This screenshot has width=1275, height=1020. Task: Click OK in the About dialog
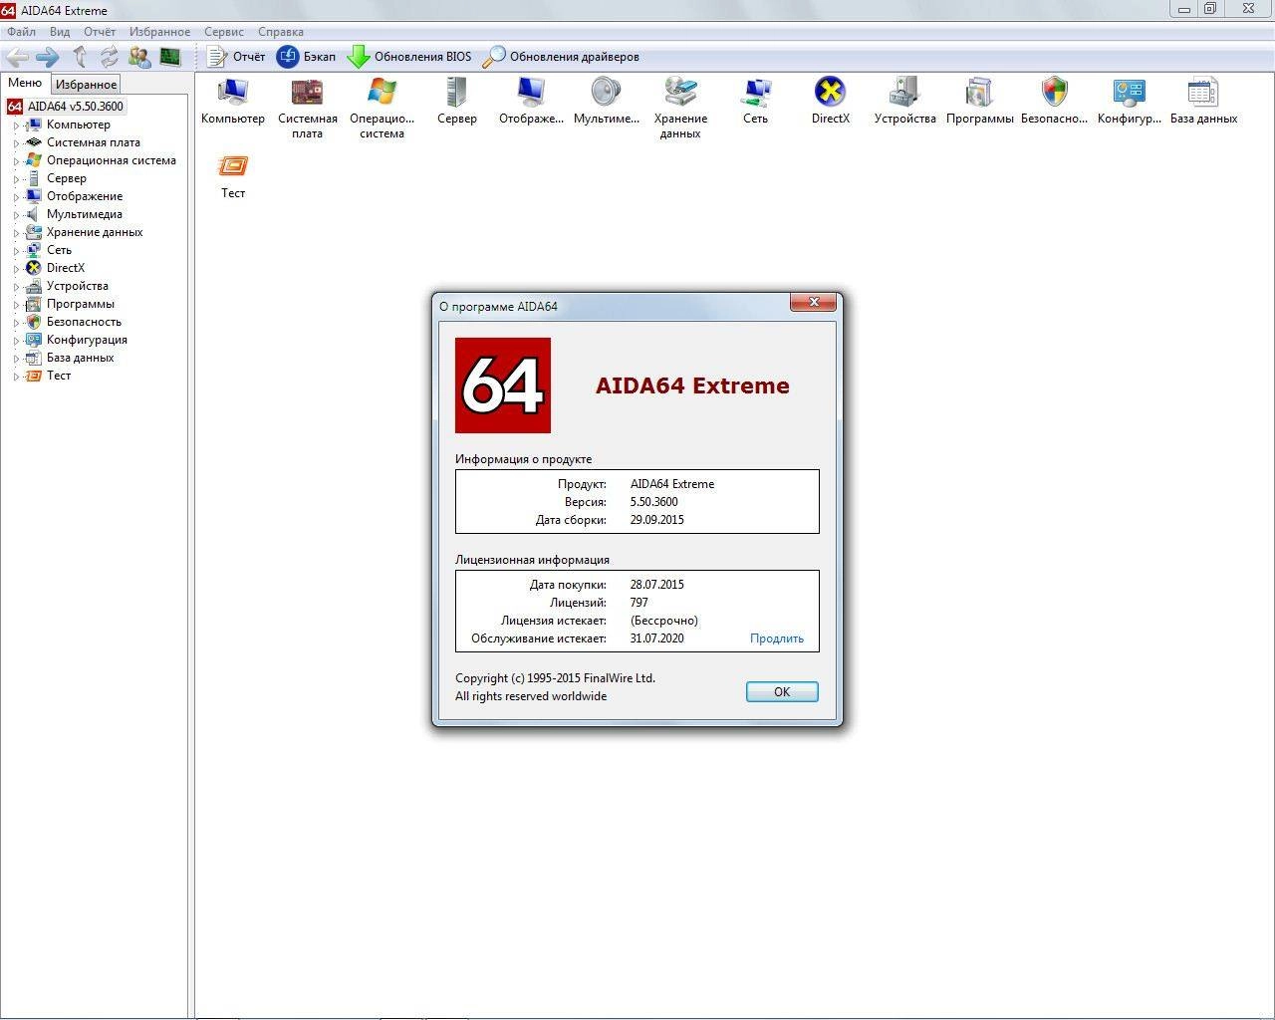coord(782,691)
